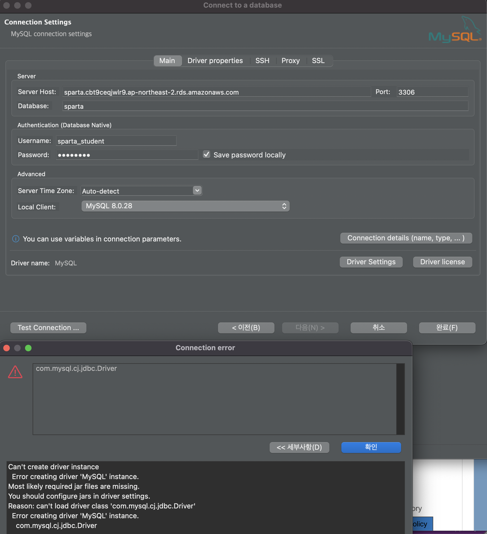Click the 'Reason: can't load driver class' line
The width and height of the screenshot is (487, 534).
[x=102, y=506]
